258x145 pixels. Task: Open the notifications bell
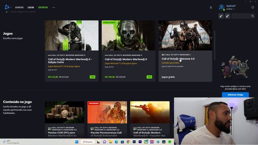211,7
